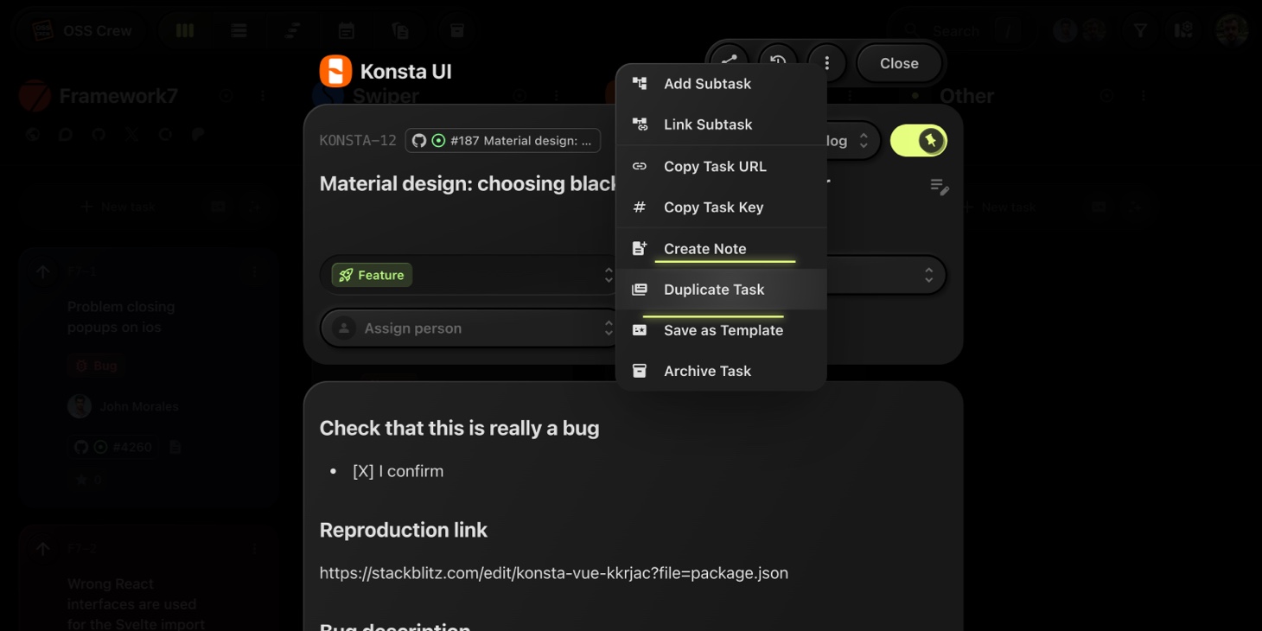1262x631 pixels.
Task: Click the hash icon for Copy Task Key
Action: click(640, 207)
